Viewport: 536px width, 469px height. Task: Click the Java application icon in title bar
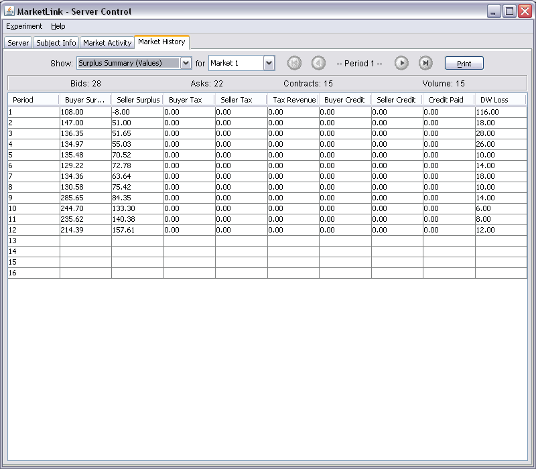9,11
